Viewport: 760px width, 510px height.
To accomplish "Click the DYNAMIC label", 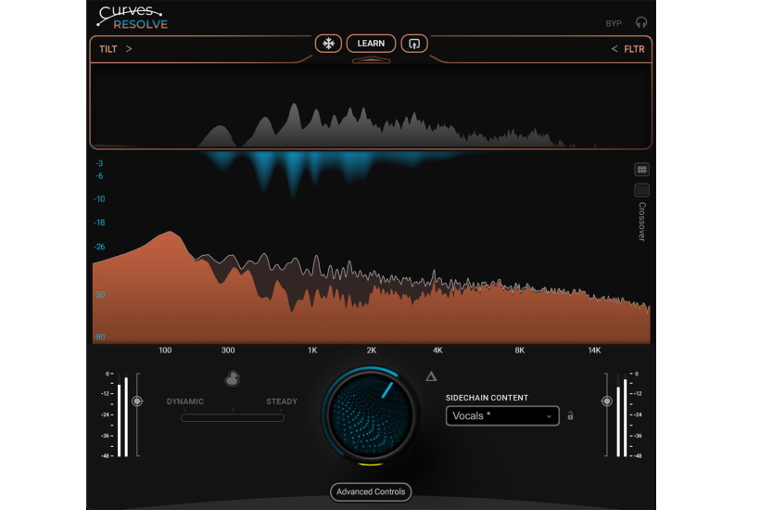I will tap(184, 402).
